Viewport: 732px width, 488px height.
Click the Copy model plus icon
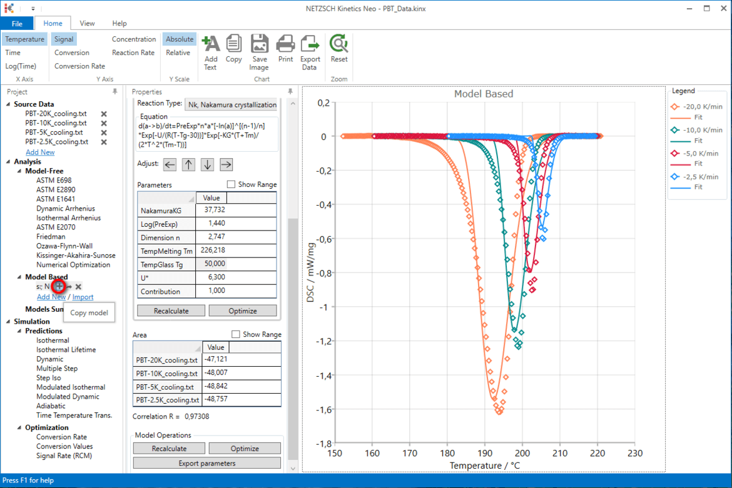[x=59, y=287]
